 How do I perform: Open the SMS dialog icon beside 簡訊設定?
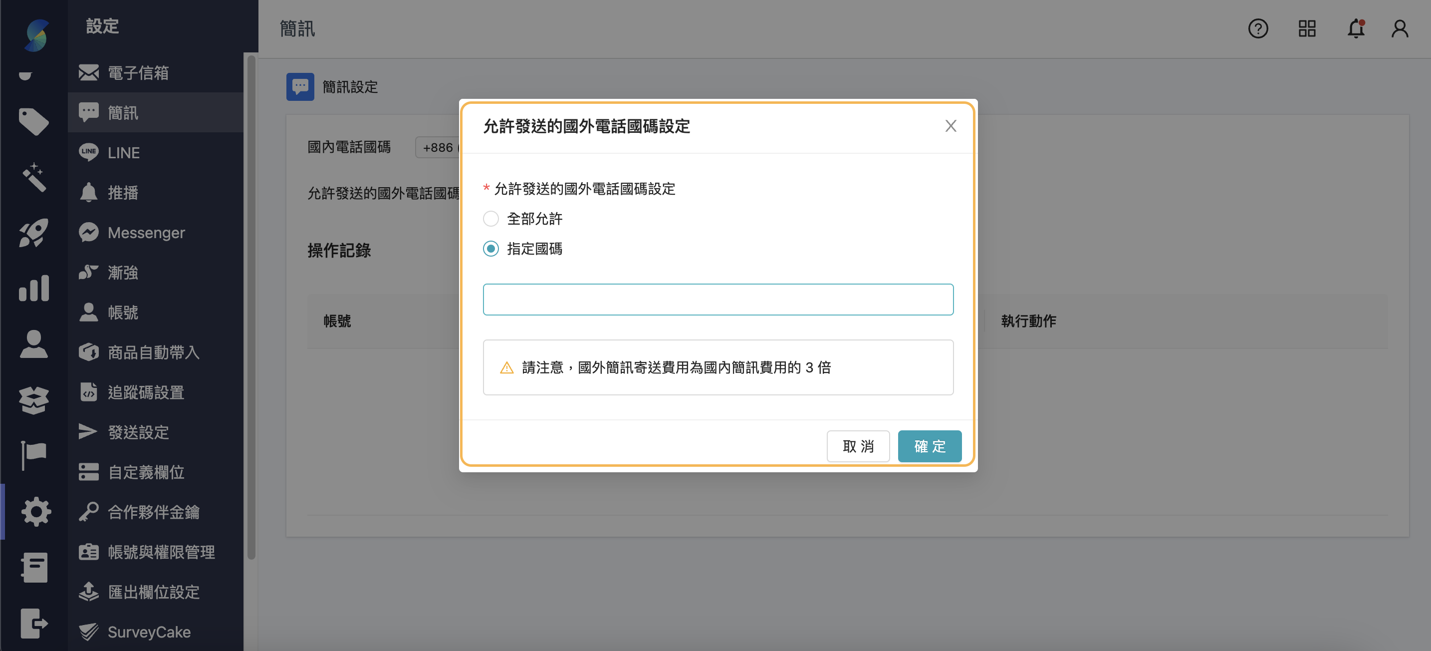[x=300, y=86]
